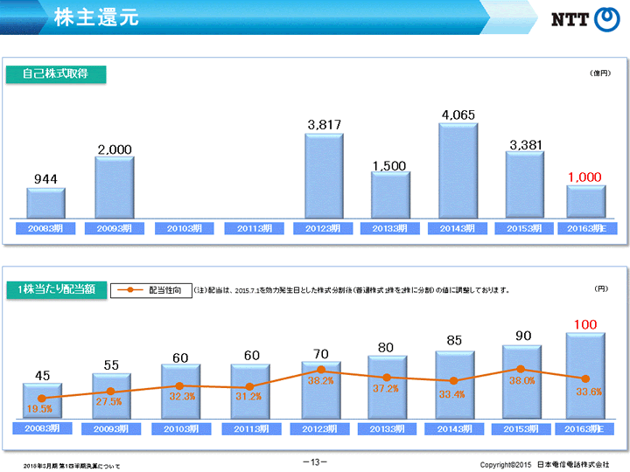
Task: Select 2013.3期 label in 1株当たり配当額 chart
Action: click(388, 429)
